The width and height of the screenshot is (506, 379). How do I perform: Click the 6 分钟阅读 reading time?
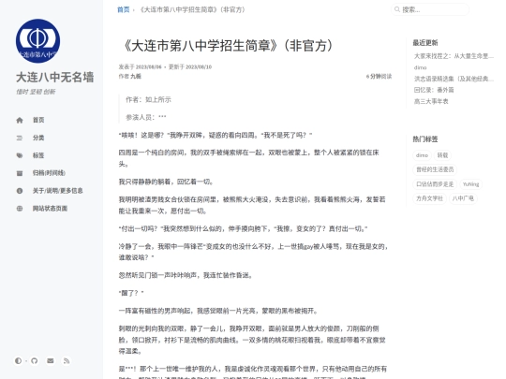(379, 77)
